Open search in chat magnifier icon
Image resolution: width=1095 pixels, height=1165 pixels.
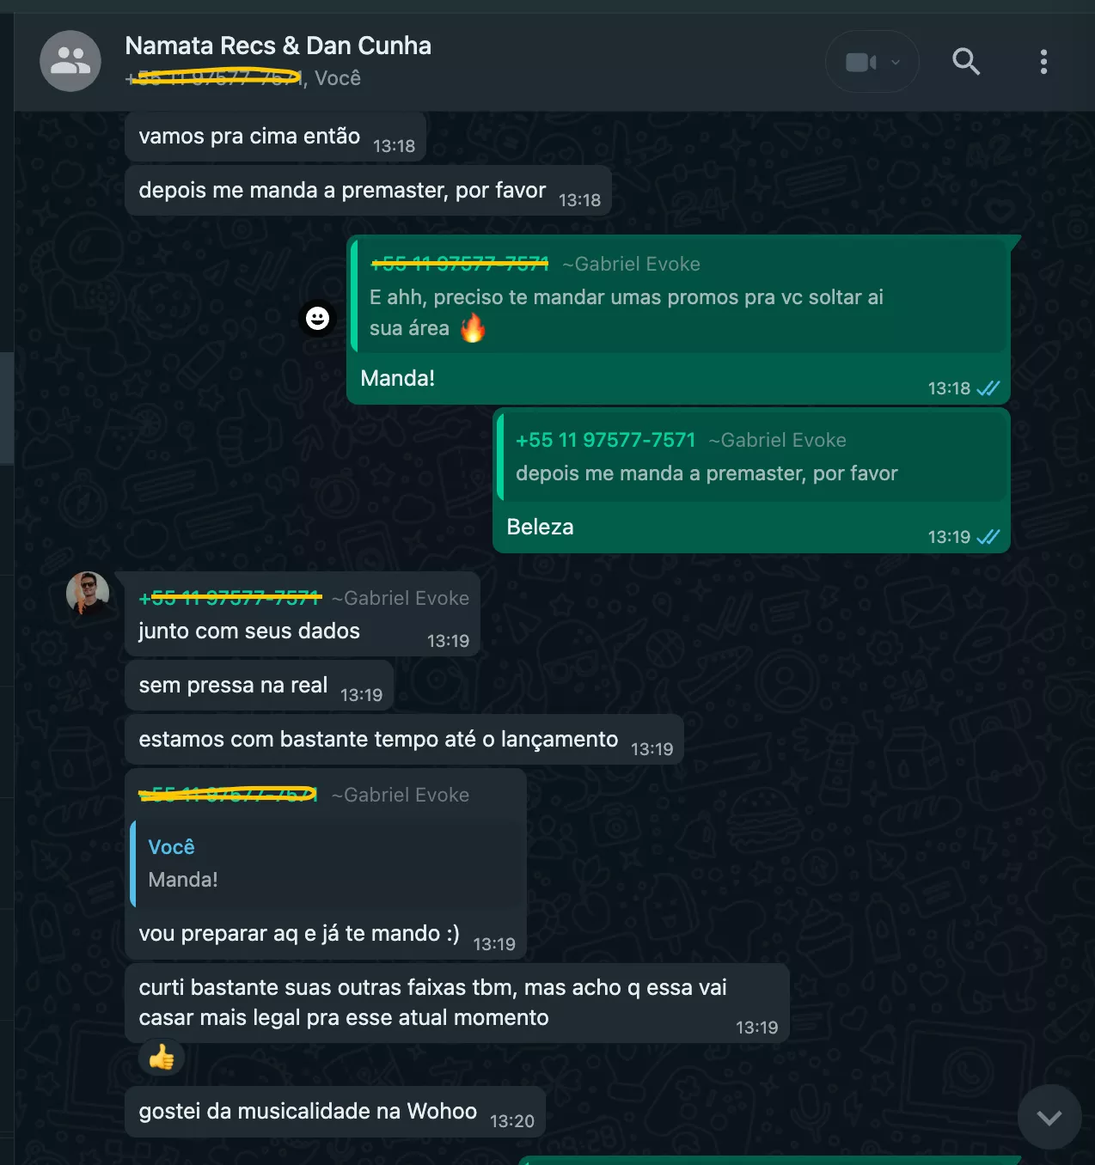coord(966,62)
